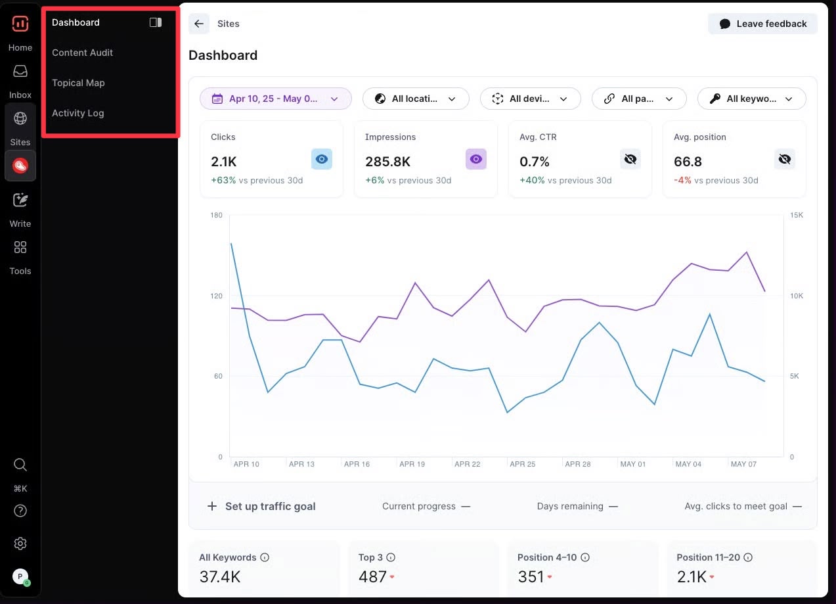Expand the All locations filter

416,98
